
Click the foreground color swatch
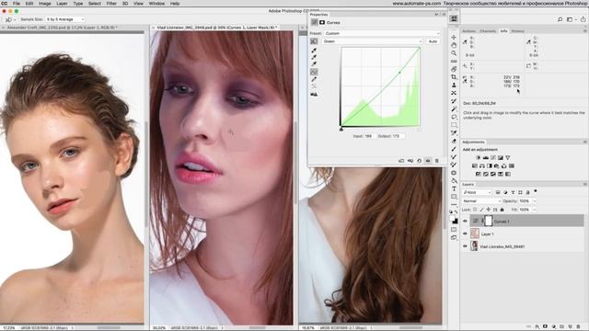[453, 219]
